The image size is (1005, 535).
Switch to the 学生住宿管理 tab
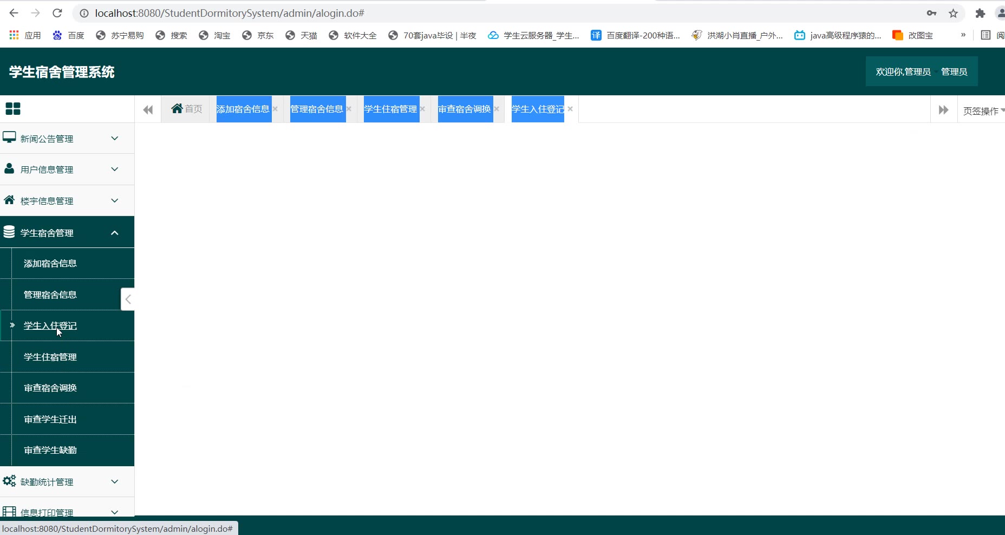coord(391,109)
